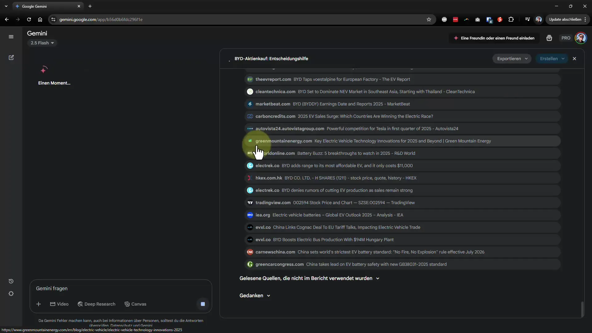Open greenmountainenergy.com EV innovations source

(x=402, y=141)
